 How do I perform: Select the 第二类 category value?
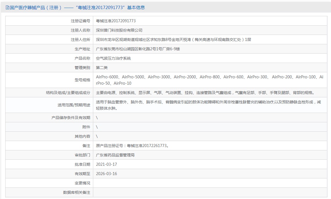point(102,68)
